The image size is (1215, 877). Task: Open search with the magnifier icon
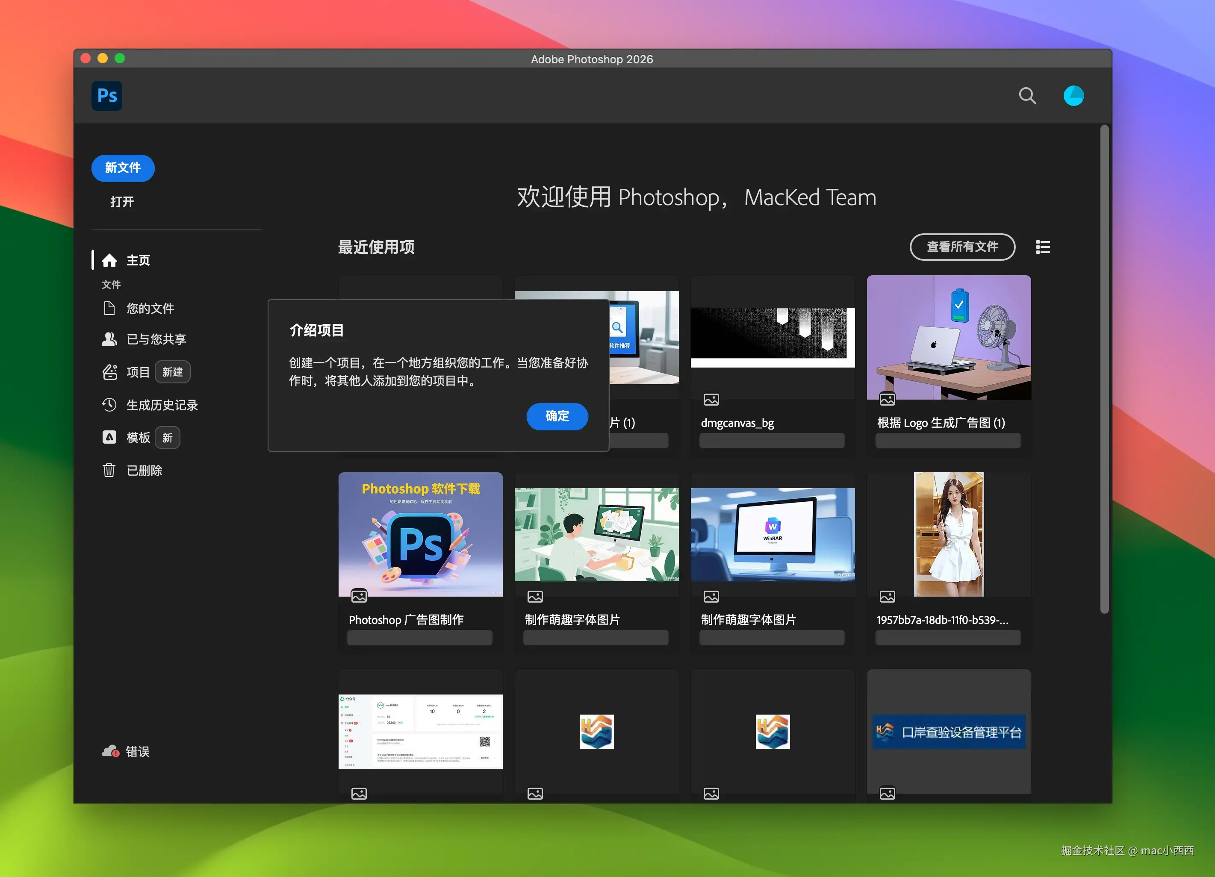1027,95
